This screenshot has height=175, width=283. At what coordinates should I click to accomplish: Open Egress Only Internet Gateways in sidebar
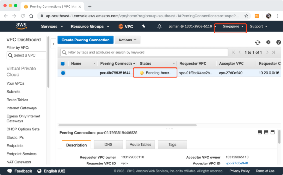click(x=23, y=119)
